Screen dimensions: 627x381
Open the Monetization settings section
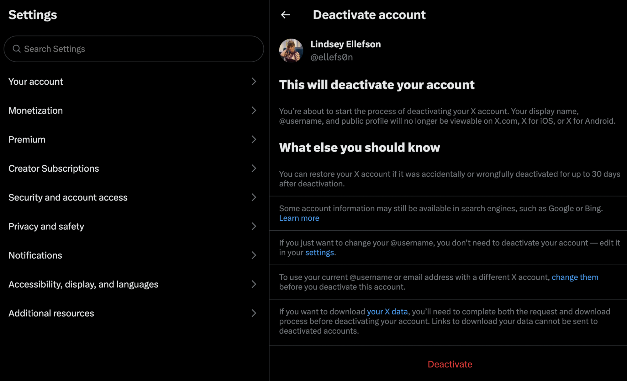pos(134,110)
